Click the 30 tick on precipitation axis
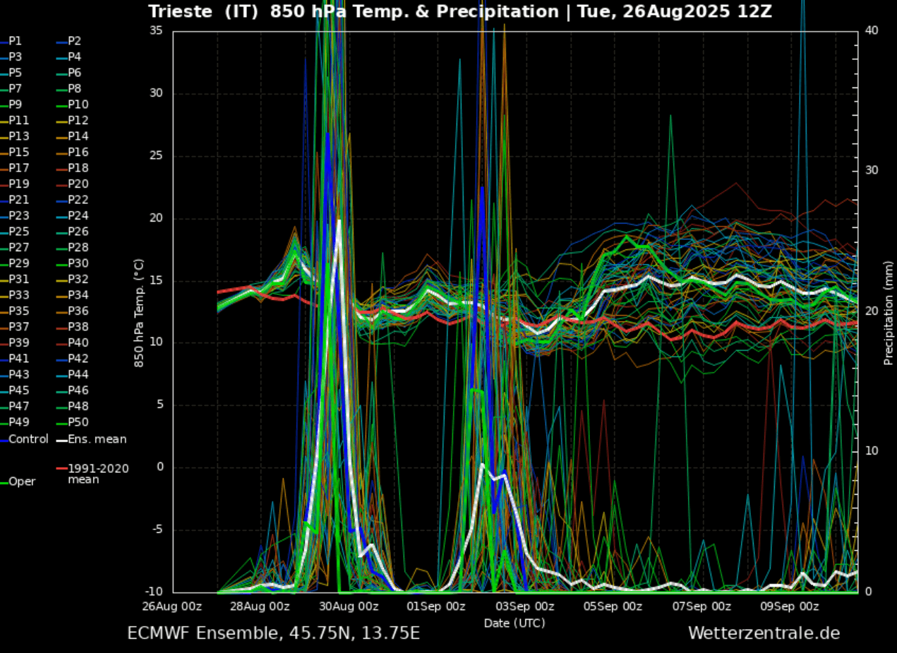 point(872,170)
